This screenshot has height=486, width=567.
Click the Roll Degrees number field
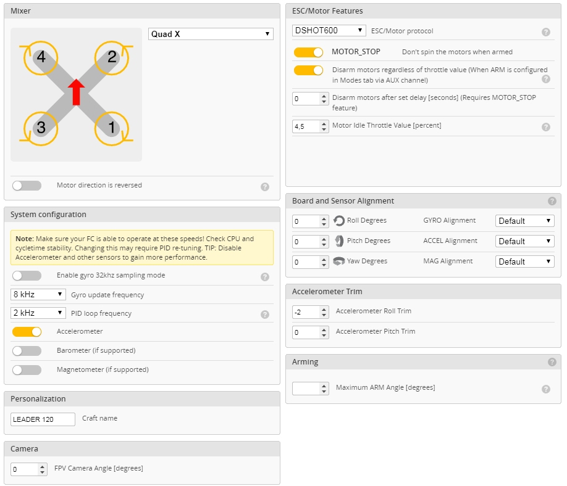click(311, 221)
